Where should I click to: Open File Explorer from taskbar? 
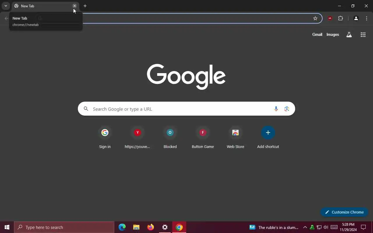(136, 227)
